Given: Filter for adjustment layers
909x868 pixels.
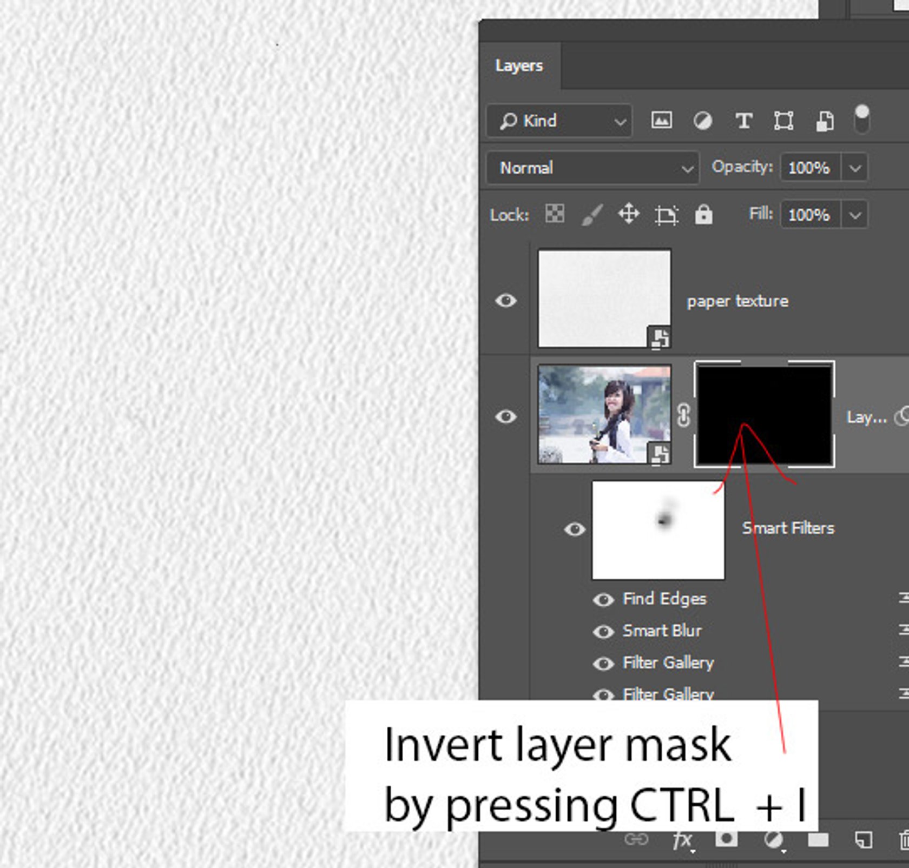Looking at the screenshot, I should pyautogui.click(x=703, y=121).
